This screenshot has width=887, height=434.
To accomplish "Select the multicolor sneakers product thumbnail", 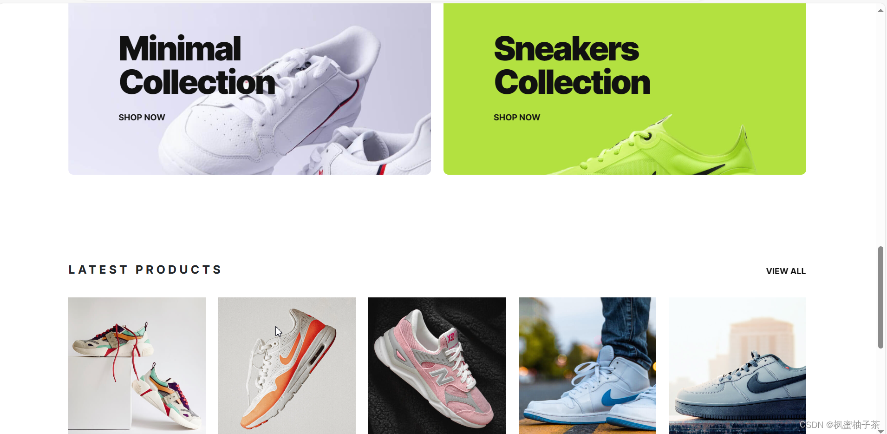I will pyautogui.click(x=137, y=366).
